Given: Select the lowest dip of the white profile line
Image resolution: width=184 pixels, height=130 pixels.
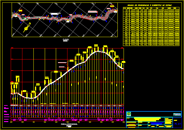Looking at the screenshot, I should (31, 98).
